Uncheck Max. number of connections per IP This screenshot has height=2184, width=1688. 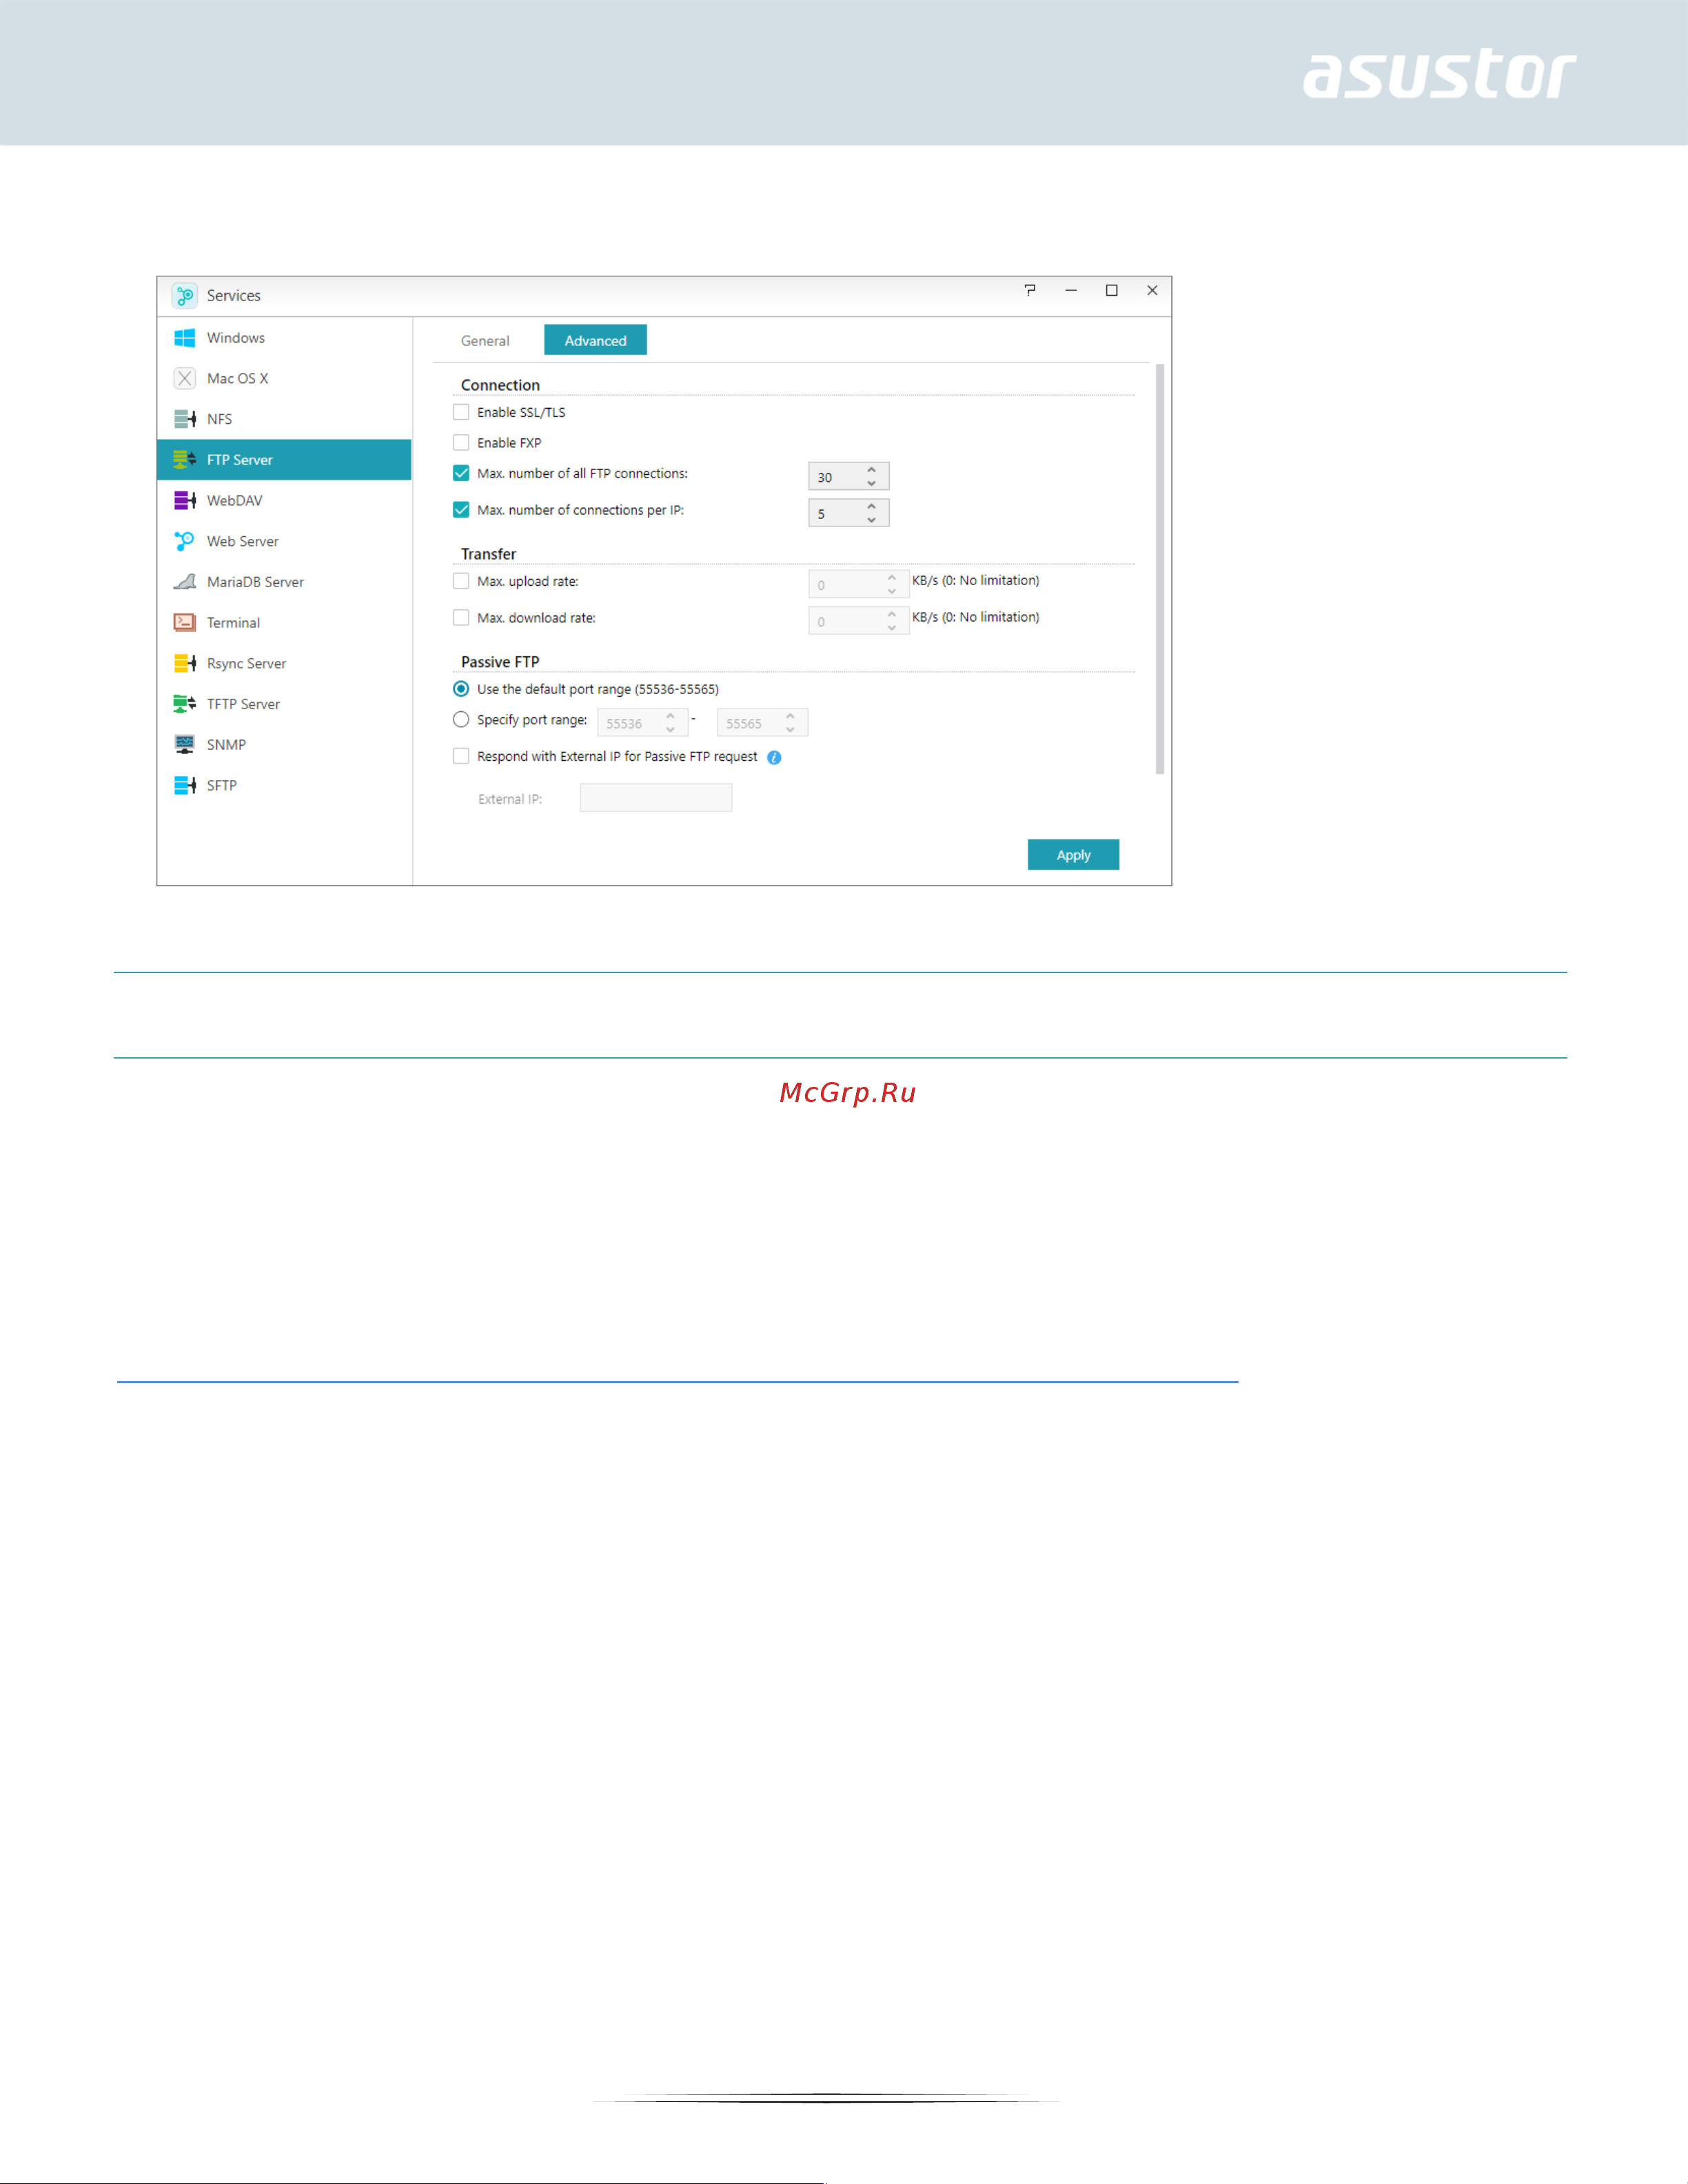point(461,510)
